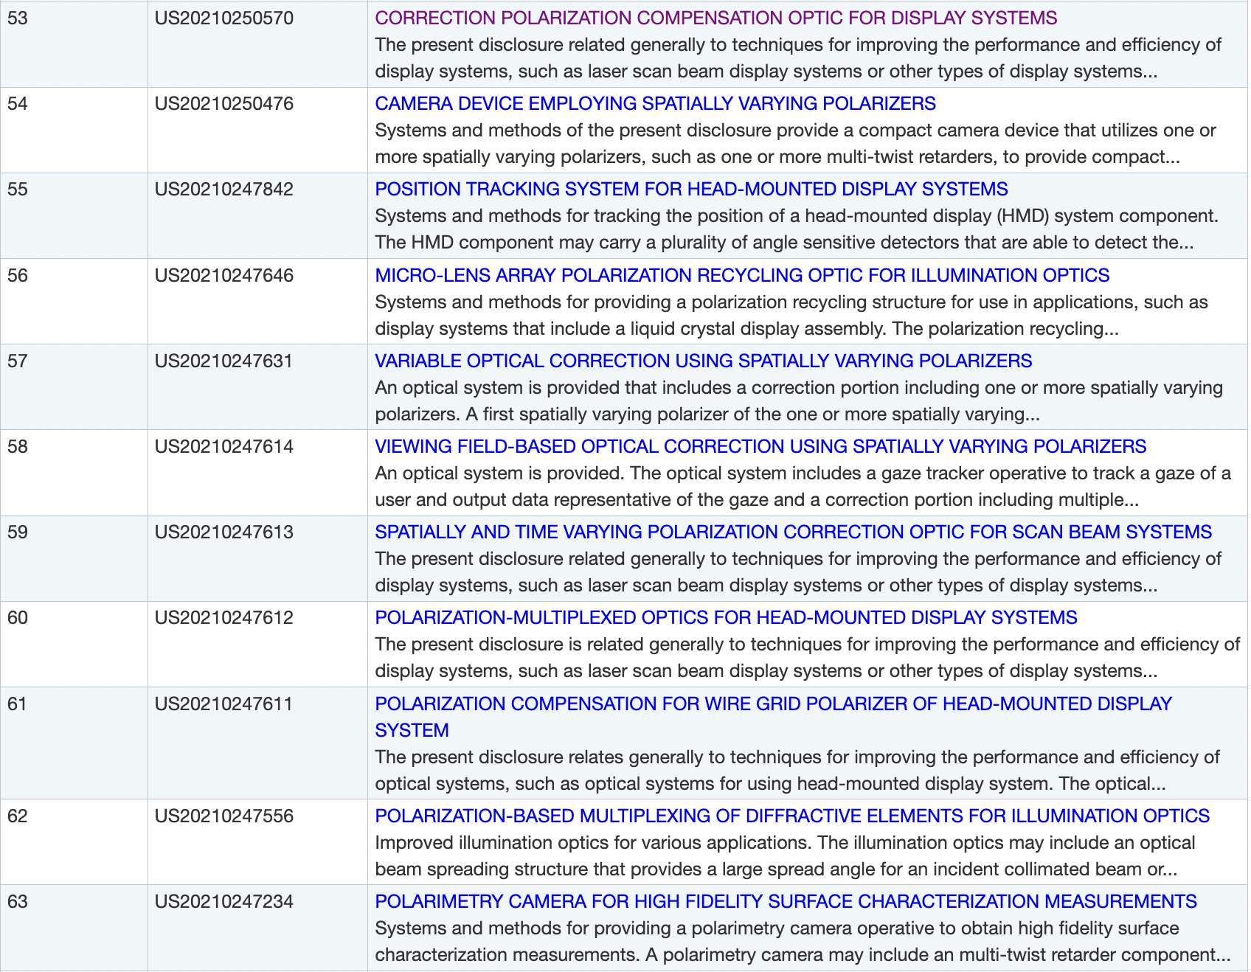Select patent number US20210247613

click(x=224, y=532)
